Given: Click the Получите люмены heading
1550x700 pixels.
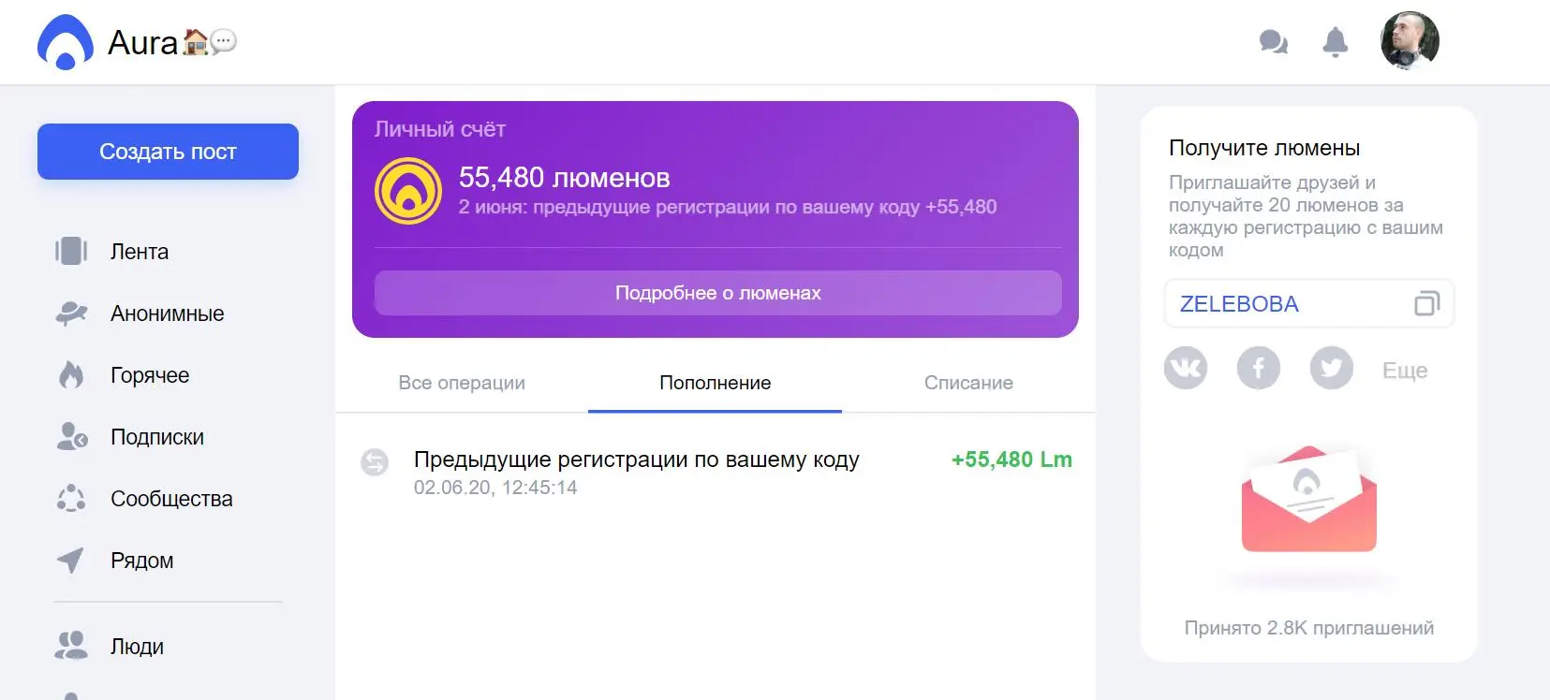Looking at the screenshot, I should tap(1264, 148).
